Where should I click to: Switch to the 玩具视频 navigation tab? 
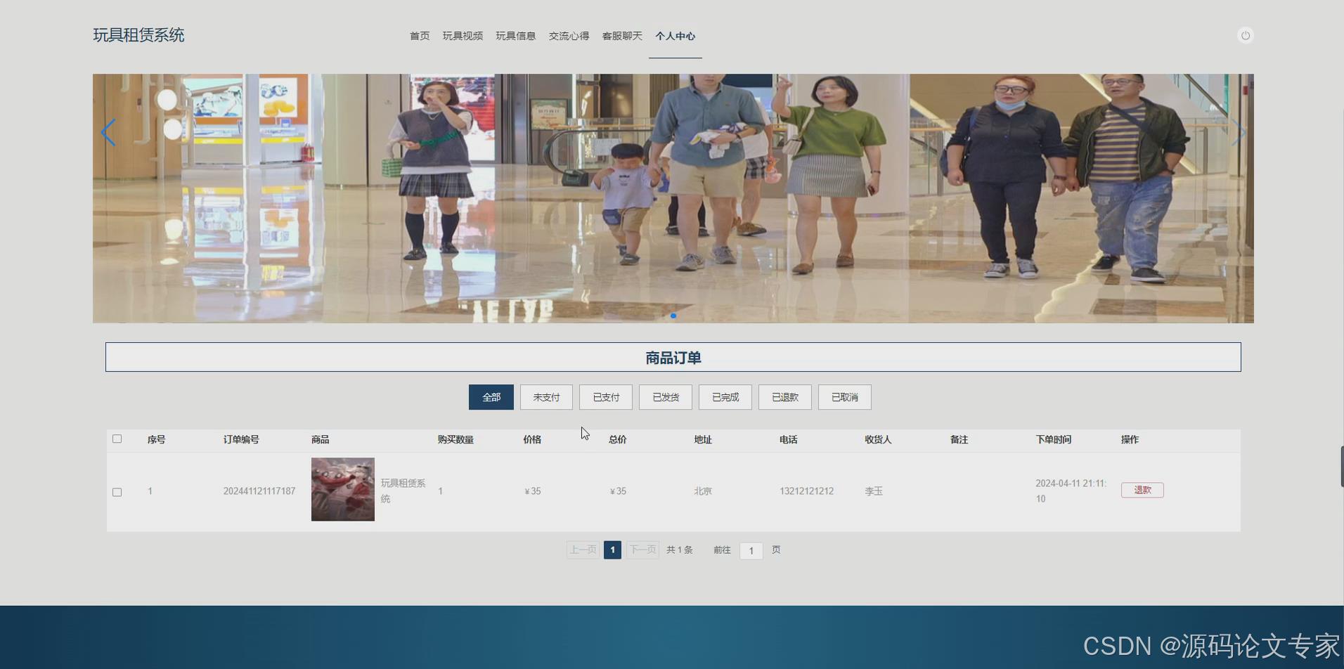coord(463,36)
